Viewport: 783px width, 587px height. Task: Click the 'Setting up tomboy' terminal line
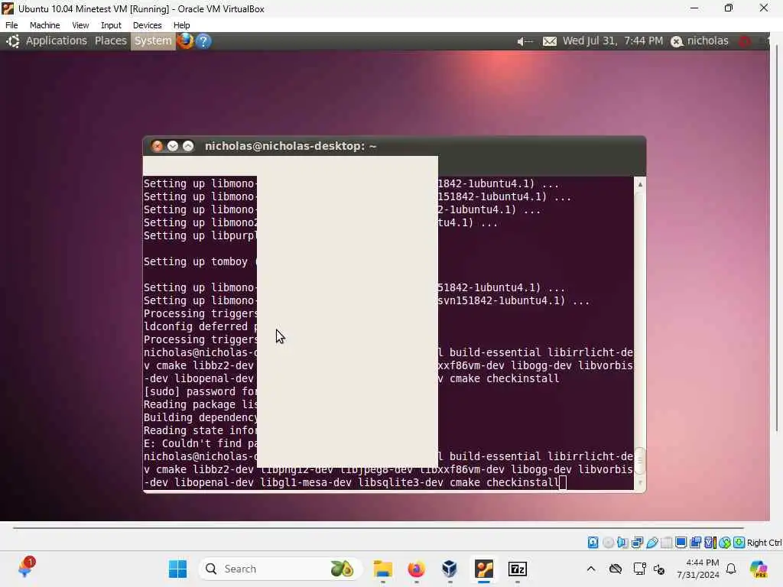(x=200, y=261)
